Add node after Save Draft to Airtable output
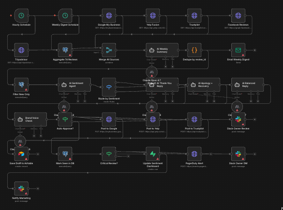Image resolution: width=283 pixels, height=210 pixels. coord(38,154)
